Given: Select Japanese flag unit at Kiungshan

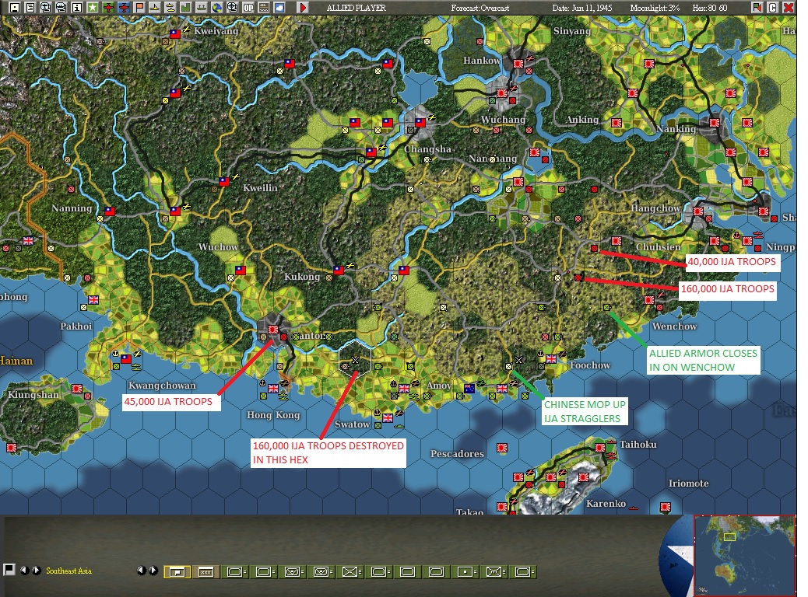Looking at the screenshot, I should pyautogui.click(x=77, y=389).
